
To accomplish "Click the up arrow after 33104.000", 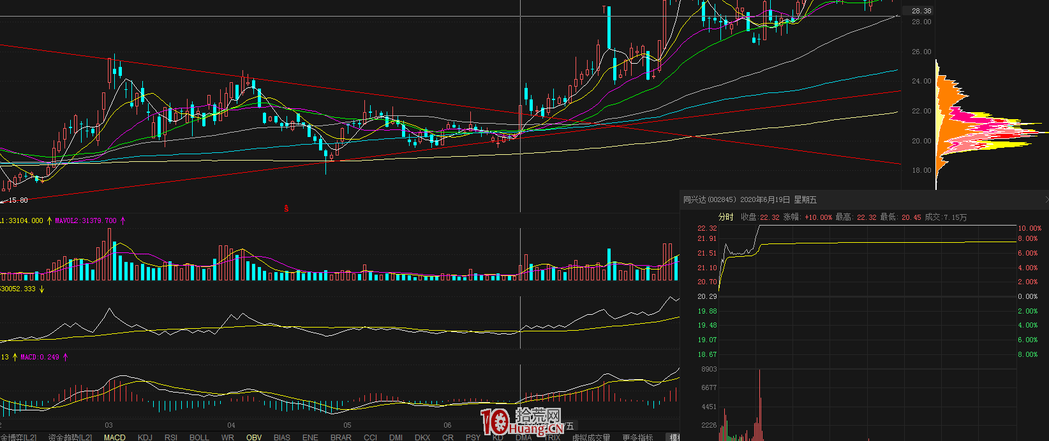I will pos(49,220).
